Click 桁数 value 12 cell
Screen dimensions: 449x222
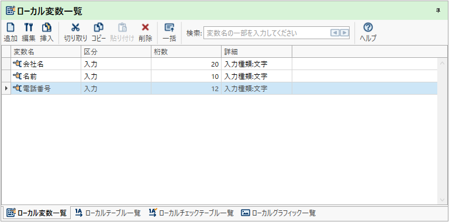(186, 89)
